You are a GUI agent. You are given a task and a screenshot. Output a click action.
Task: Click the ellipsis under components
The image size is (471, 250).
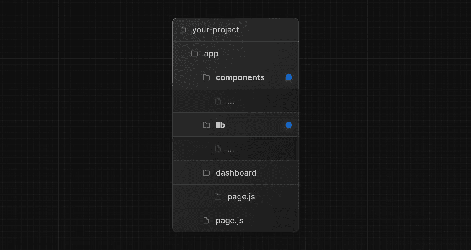pyautogui.click(x=231, y=103)
